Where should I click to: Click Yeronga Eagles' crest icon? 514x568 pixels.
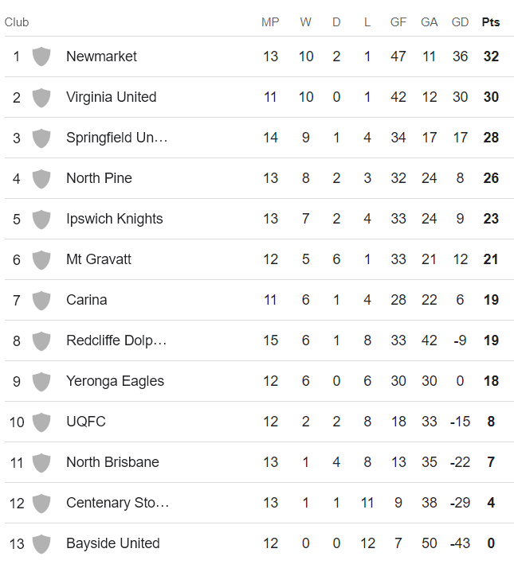coord(41,381)
